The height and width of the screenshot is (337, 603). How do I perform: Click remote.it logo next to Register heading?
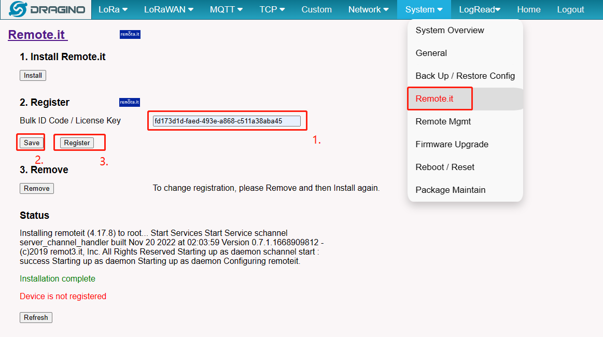(130, 102)
